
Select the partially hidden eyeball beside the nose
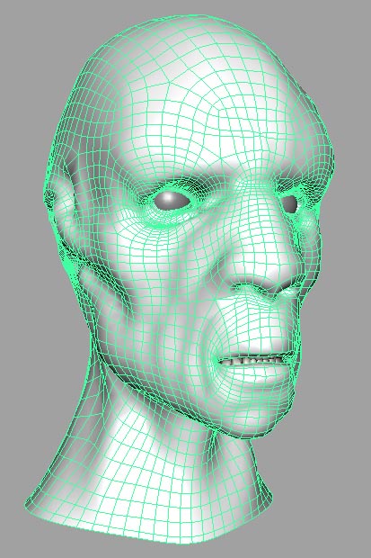[x=290, y=203]
